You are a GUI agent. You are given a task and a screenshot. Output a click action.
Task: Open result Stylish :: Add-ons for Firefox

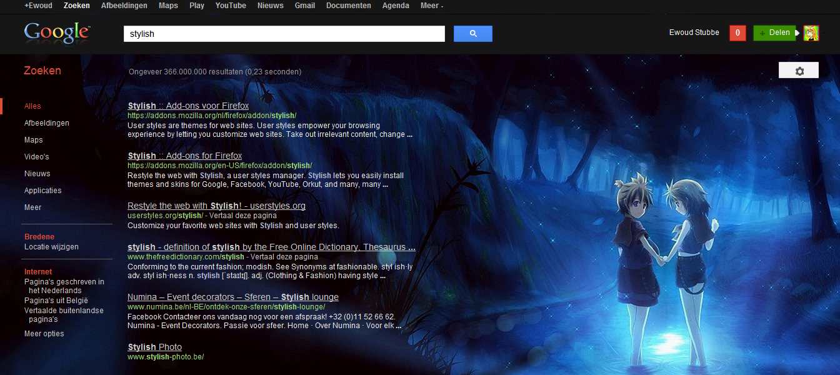[x=184, y=156]
